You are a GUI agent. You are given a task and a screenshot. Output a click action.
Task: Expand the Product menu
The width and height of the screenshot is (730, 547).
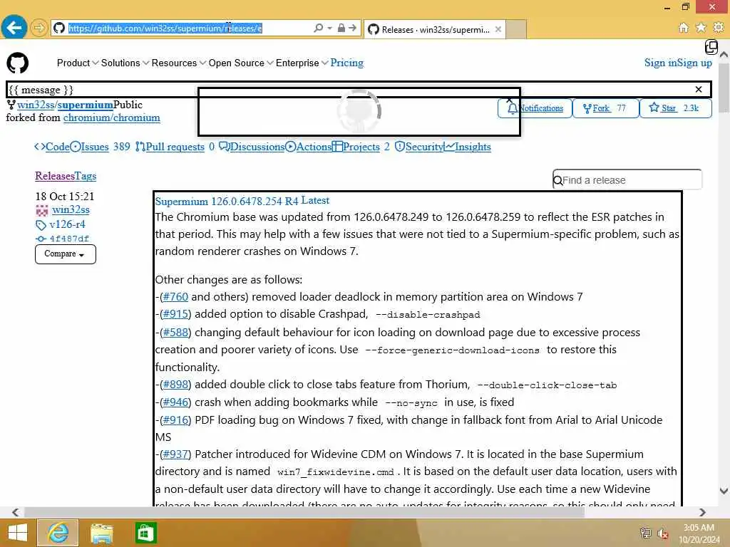78,63
